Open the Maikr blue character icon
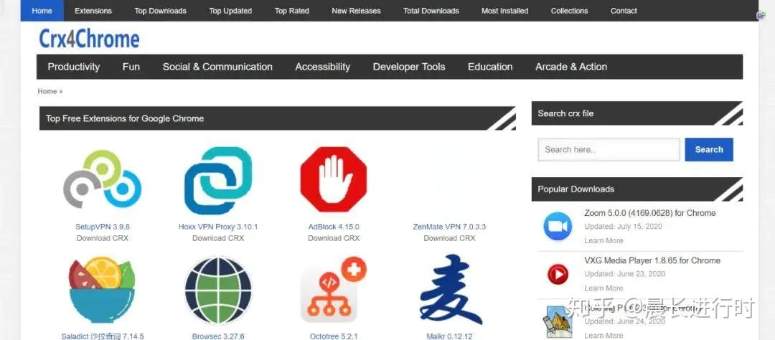775x340 pixels. point(450,290)
